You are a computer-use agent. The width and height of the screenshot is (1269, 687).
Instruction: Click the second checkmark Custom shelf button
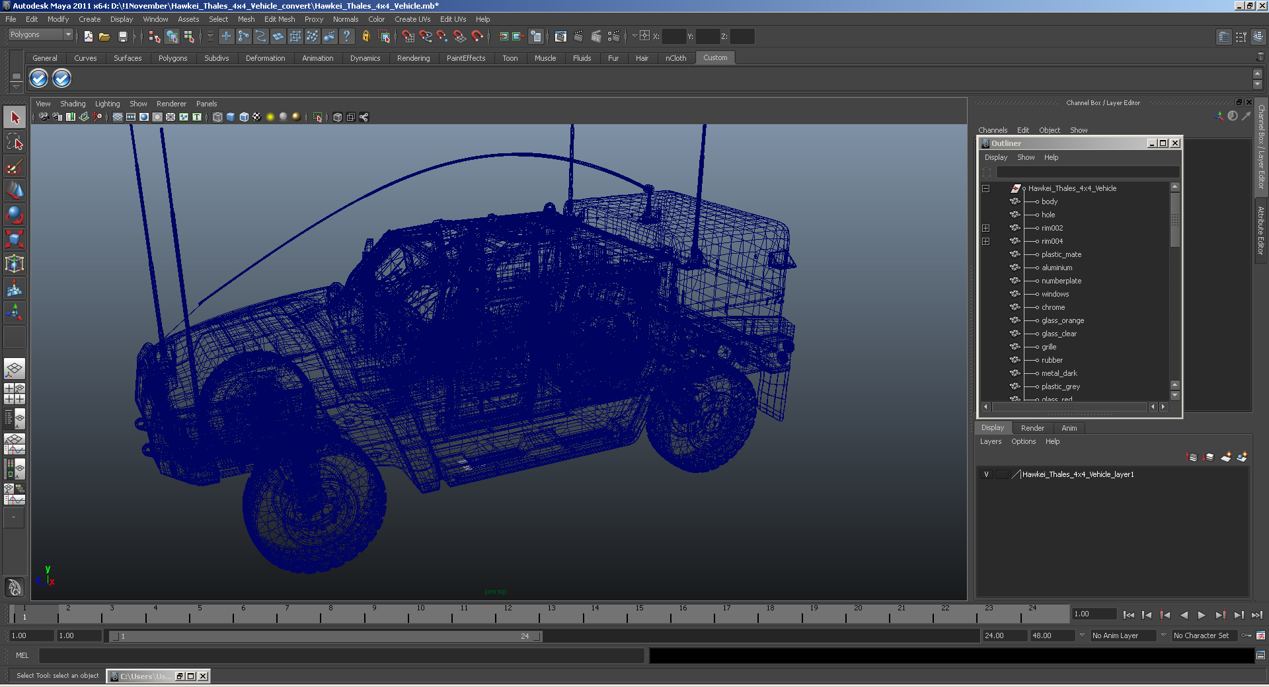[61, 79]
